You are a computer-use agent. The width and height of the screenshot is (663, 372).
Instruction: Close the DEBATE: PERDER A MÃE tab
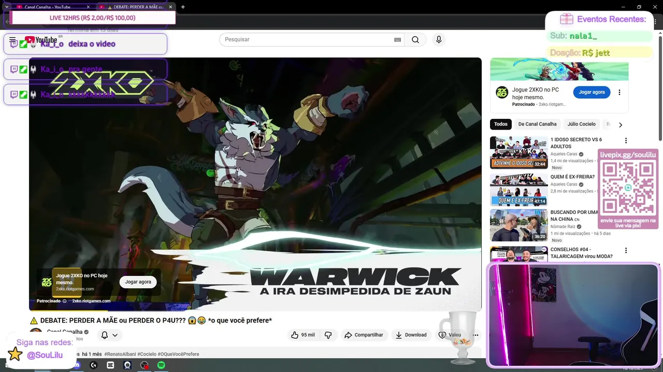(x=170, y=7)
